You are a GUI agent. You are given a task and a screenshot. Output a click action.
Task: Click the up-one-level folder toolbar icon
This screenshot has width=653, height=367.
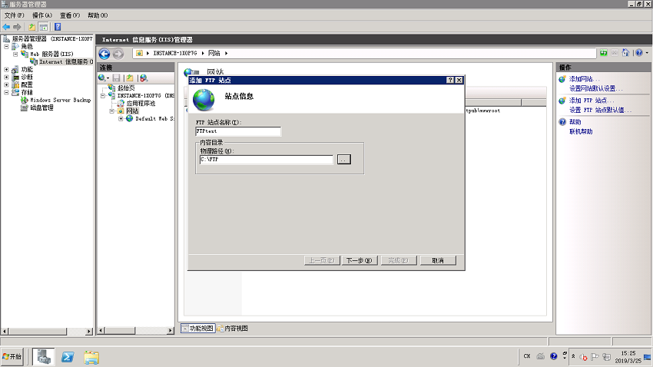click(x=31, y=27)
